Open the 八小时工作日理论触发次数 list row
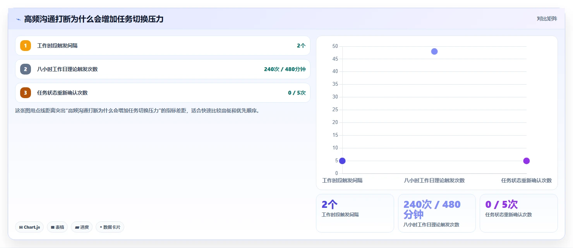Screen dimensions: 573x248 click(163, 69)
